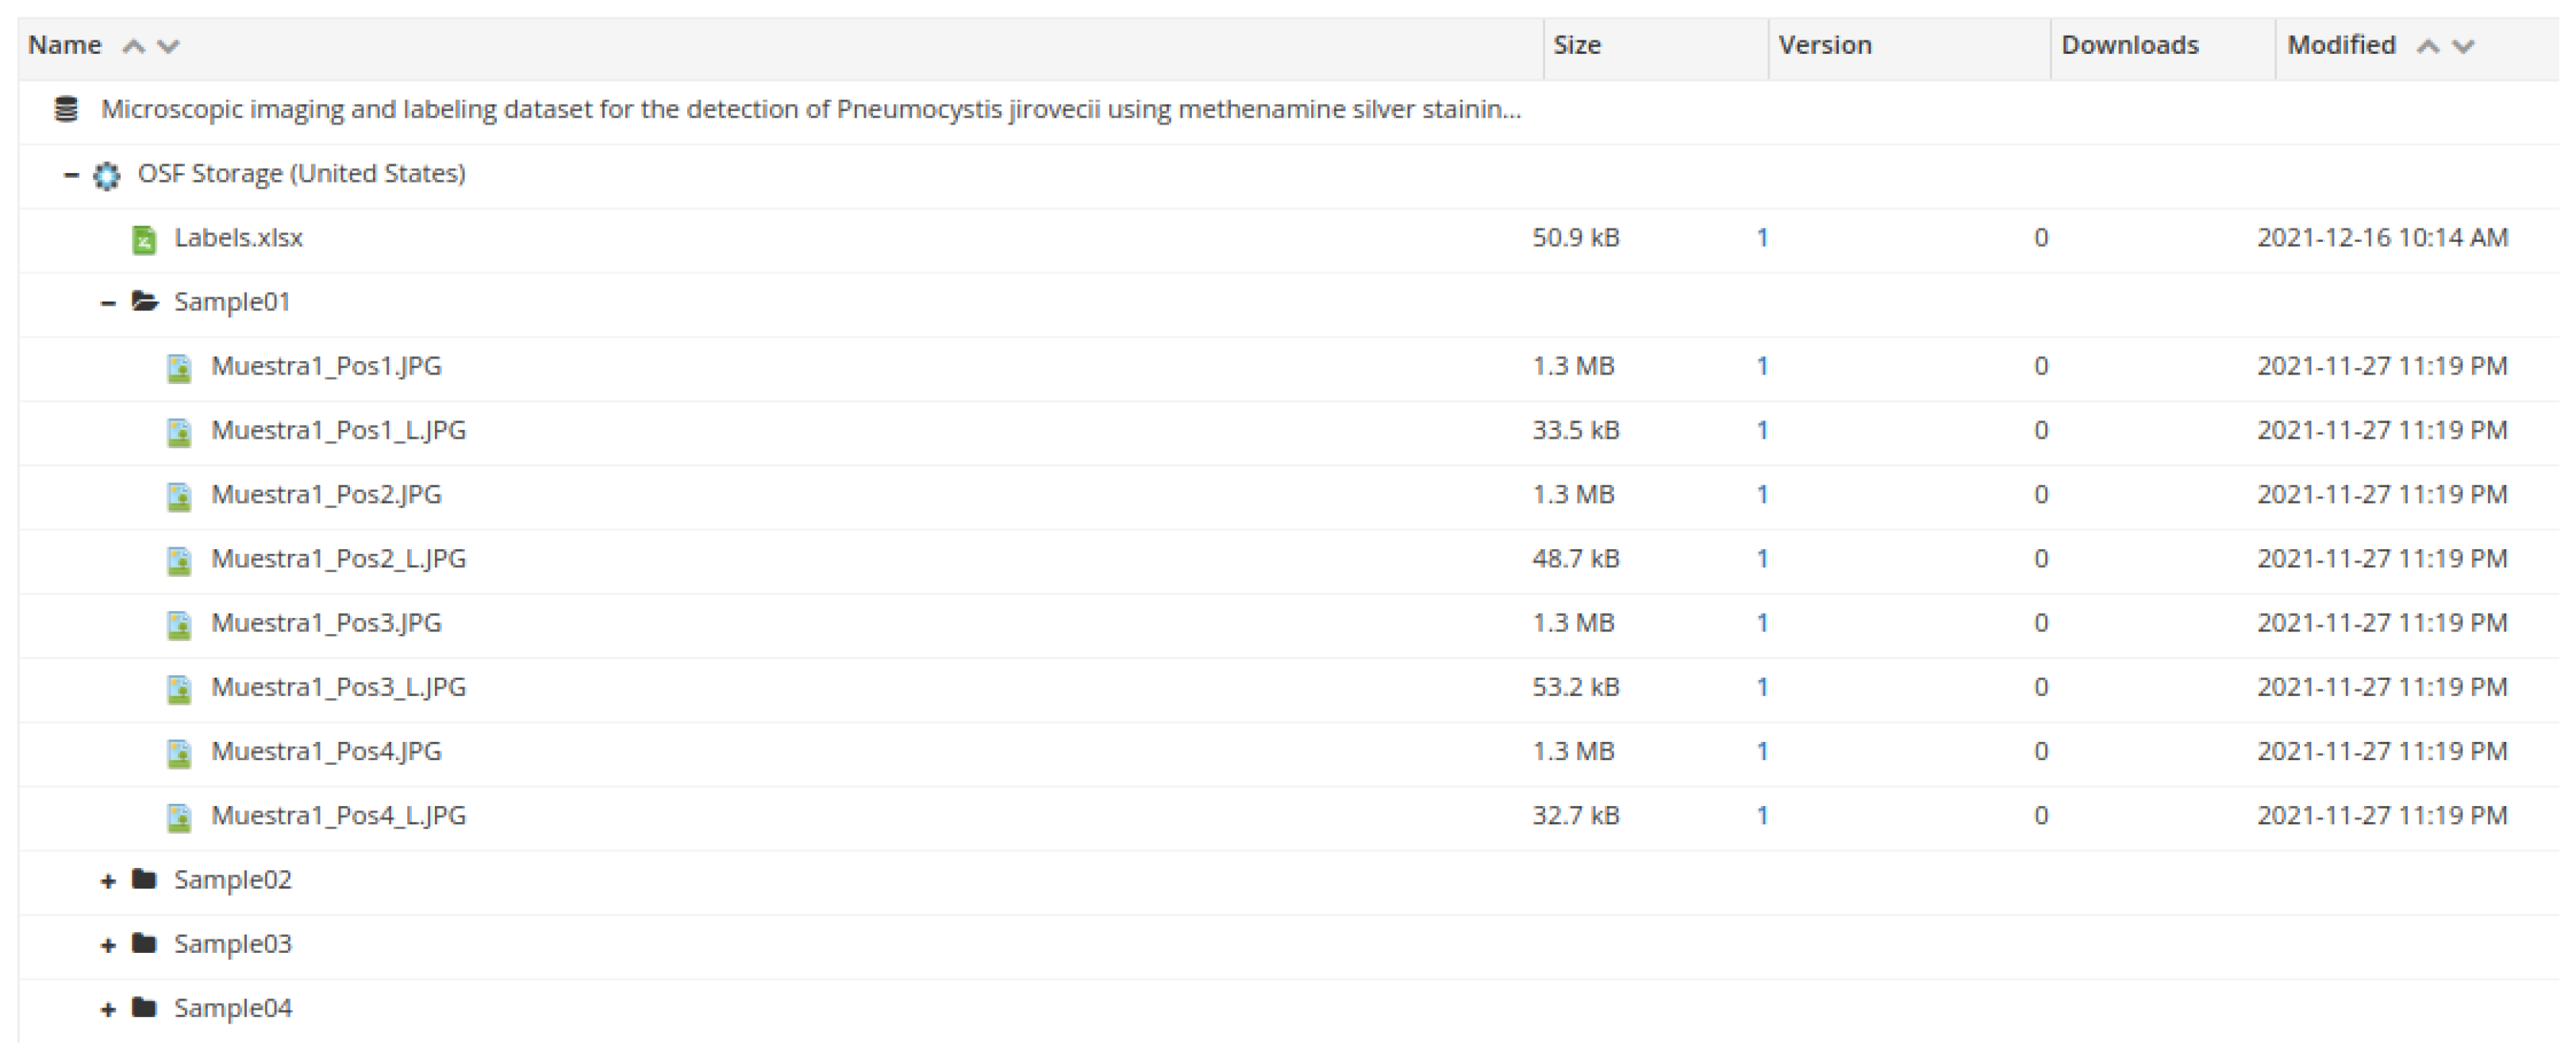Click the Sample03 folder icon
Screen dimensions: 2576x1064
point(145,944)
